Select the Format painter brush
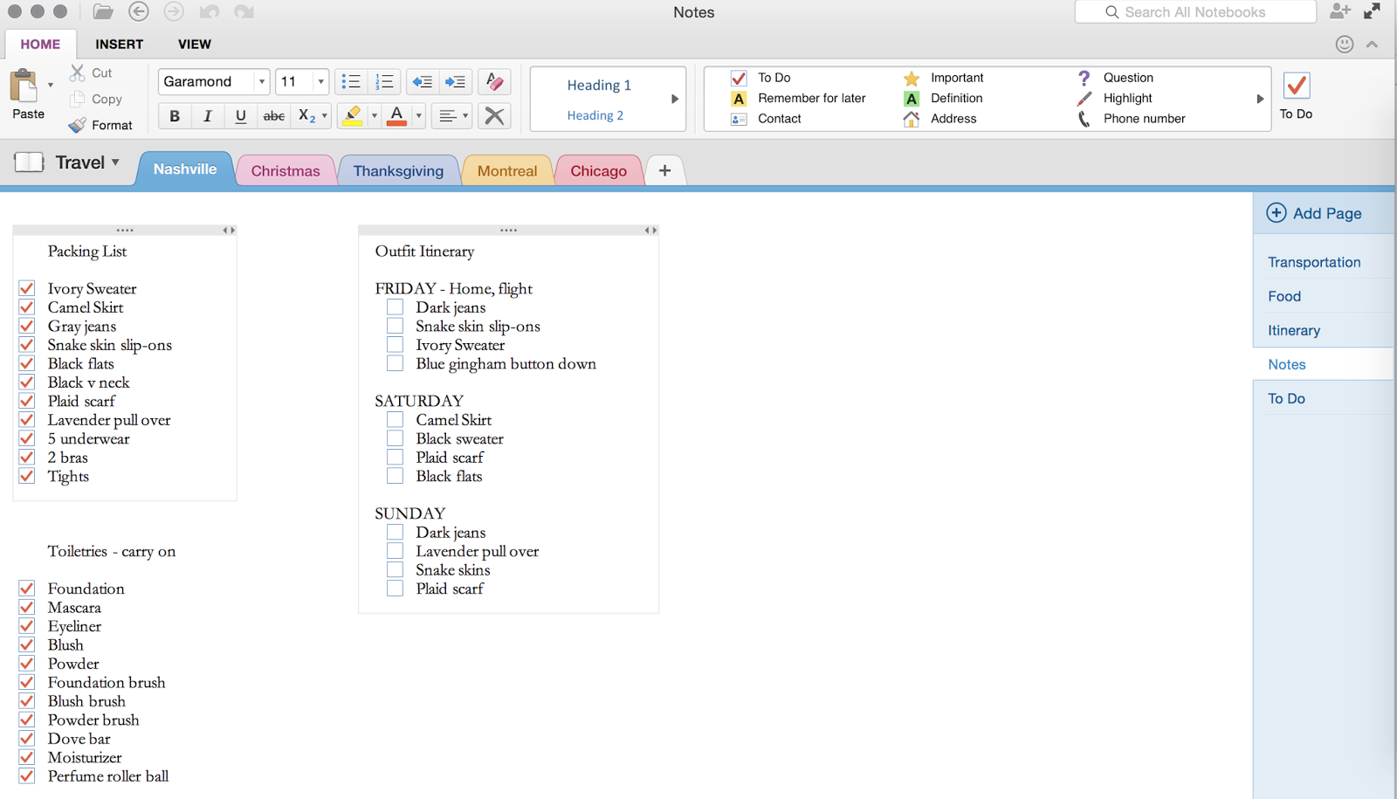Screen dimensions: 1397x799 (78, 125)
